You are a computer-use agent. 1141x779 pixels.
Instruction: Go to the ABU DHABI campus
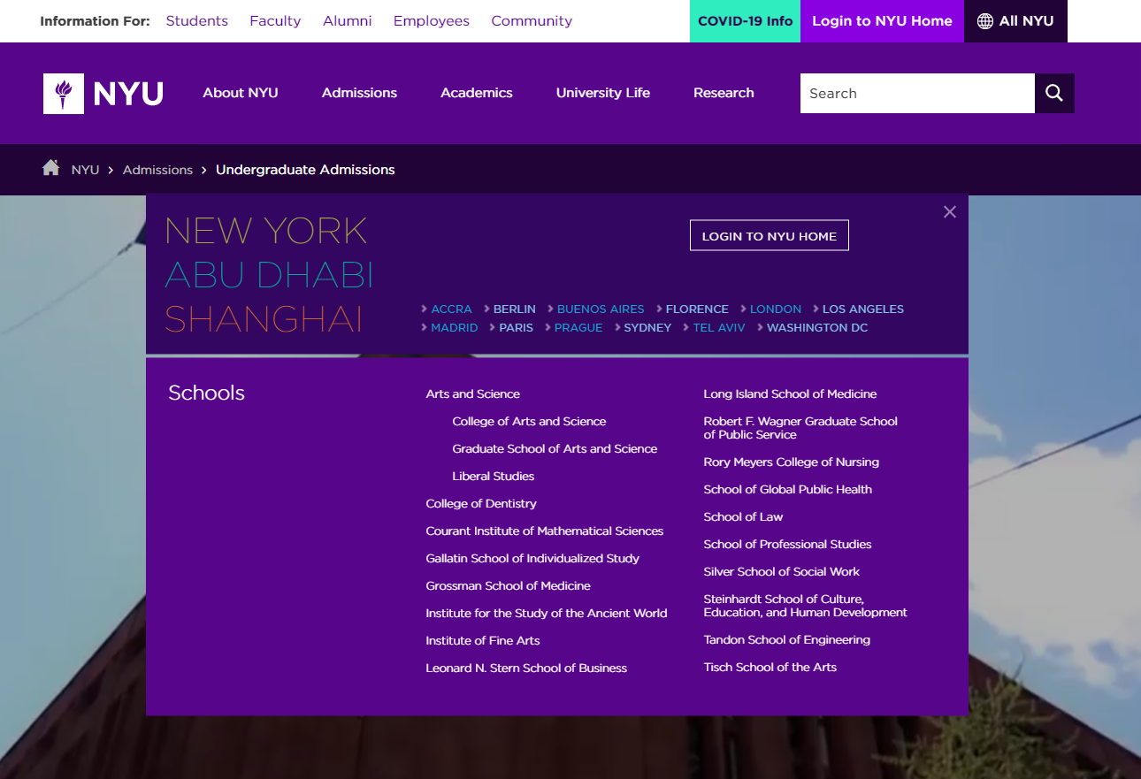coord(269,275)
